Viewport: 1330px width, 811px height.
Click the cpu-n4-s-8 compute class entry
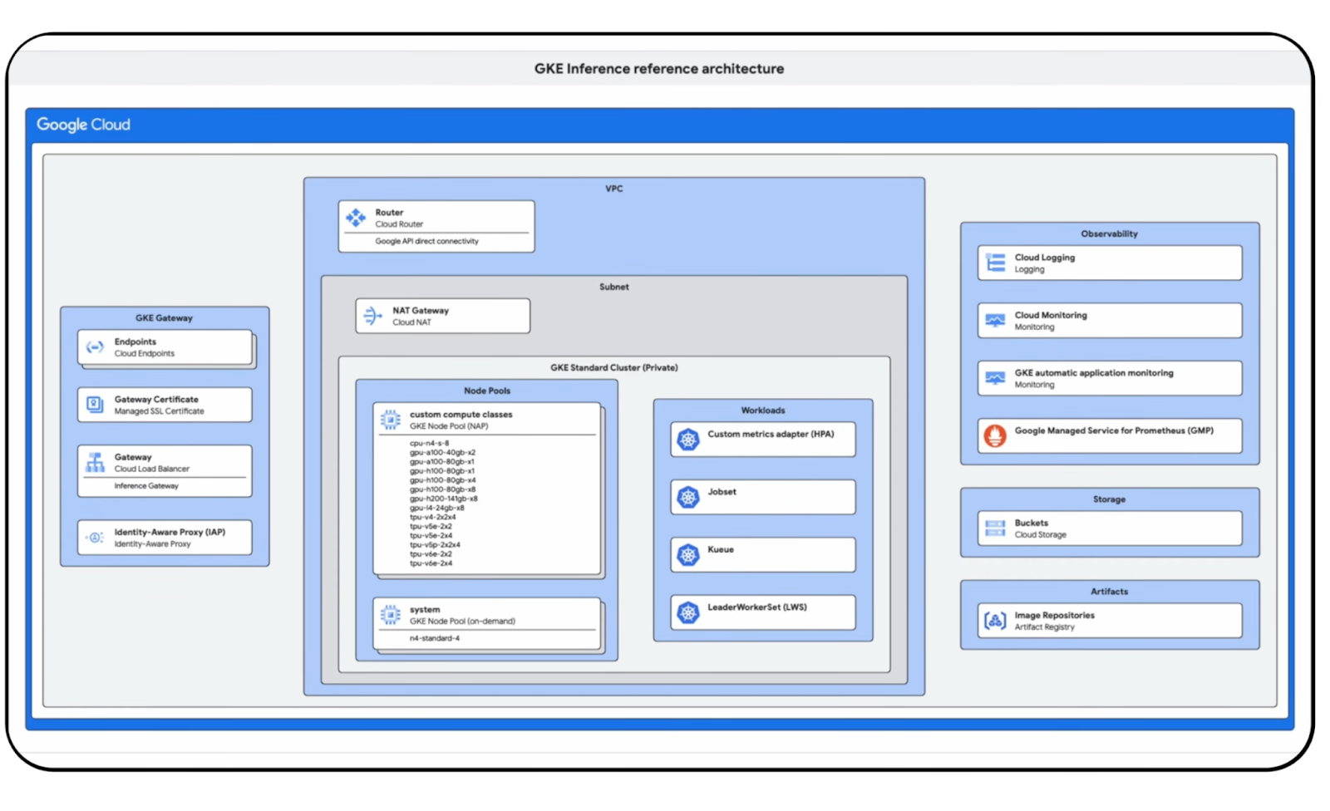coord(429,444)
